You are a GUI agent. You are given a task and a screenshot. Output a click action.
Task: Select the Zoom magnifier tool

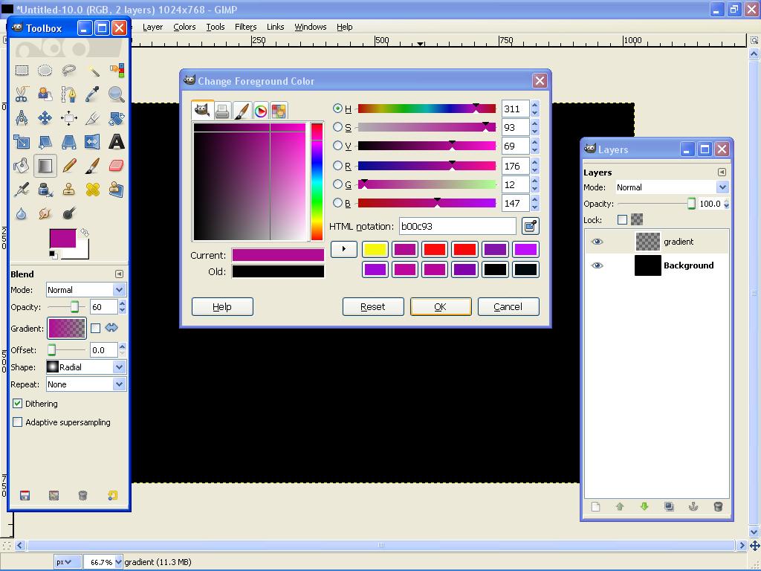coord(117,94)
